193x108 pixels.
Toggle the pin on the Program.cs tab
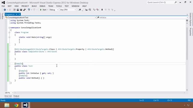click(x=17, y=14)
